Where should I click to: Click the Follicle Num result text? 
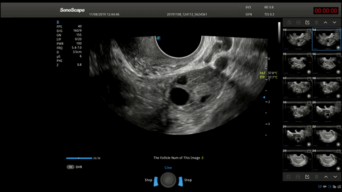[178, 158]
